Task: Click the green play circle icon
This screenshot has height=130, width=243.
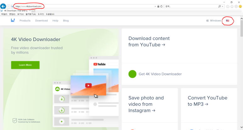Action: coord(62,122)
